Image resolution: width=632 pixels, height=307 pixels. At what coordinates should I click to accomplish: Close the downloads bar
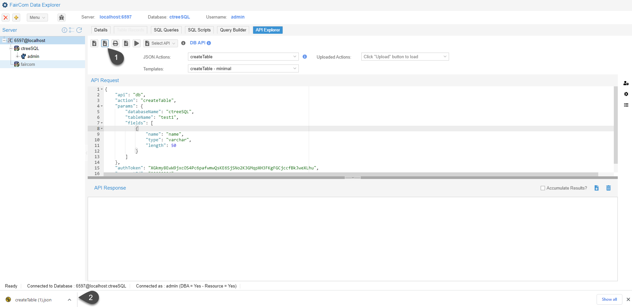(628, 299)
